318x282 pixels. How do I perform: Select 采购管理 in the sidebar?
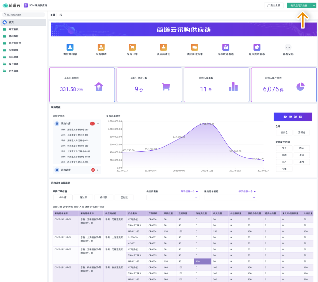pos(14,50)
